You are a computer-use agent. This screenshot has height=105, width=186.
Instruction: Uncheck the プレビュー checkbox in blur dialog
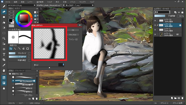(x=68, y=39)
